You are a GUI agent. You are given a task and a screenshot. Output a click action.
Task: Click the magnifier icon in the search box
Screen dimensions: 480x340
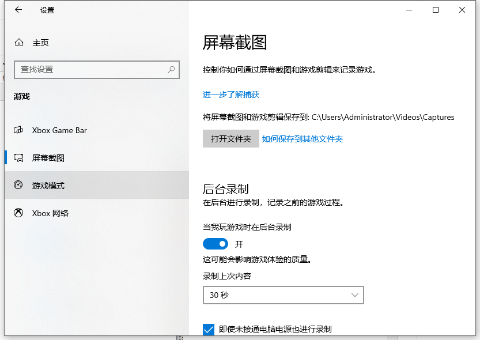171,69
